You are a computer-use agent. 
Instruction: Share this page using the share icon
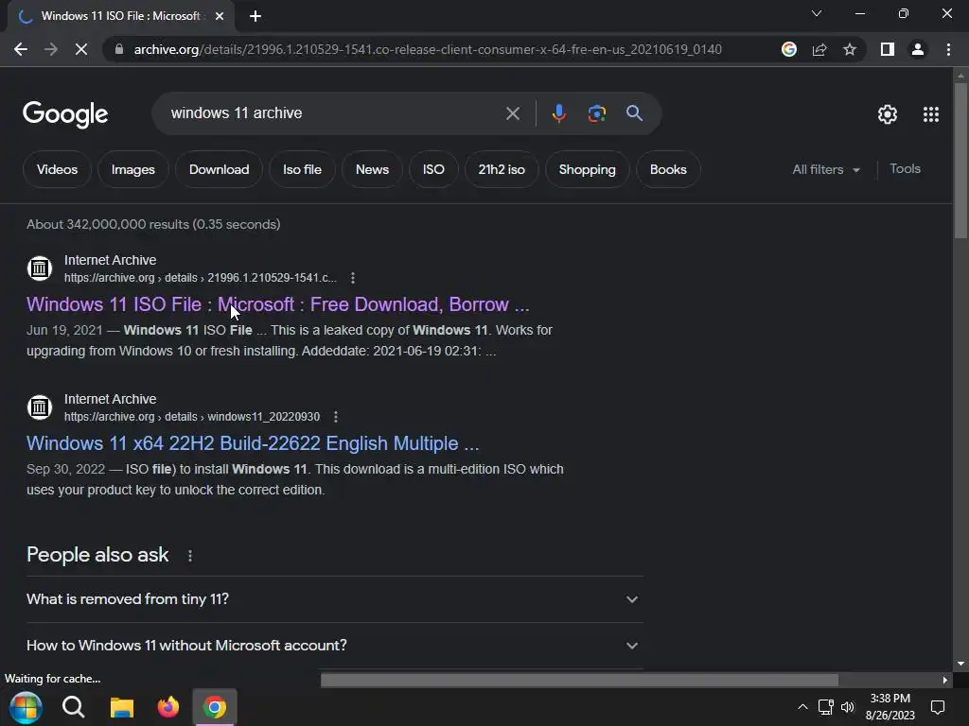click(819, 49)
